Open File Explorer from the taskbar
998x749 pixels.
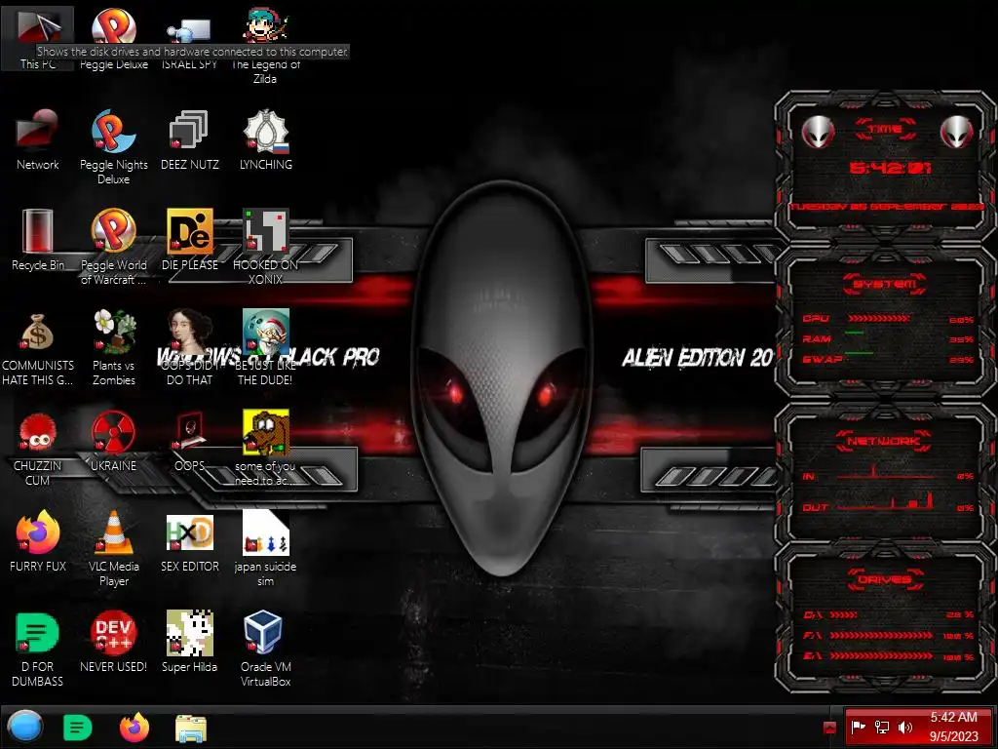tap(190, 728)
